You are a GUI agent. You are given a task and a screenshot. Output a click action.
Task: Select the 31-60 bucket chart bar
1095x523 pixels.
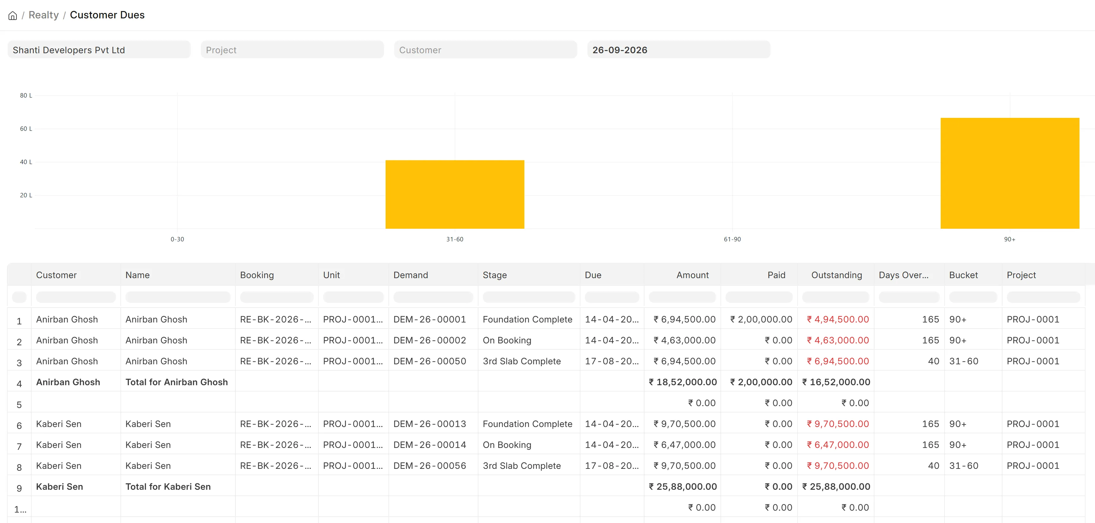point(455,194)
